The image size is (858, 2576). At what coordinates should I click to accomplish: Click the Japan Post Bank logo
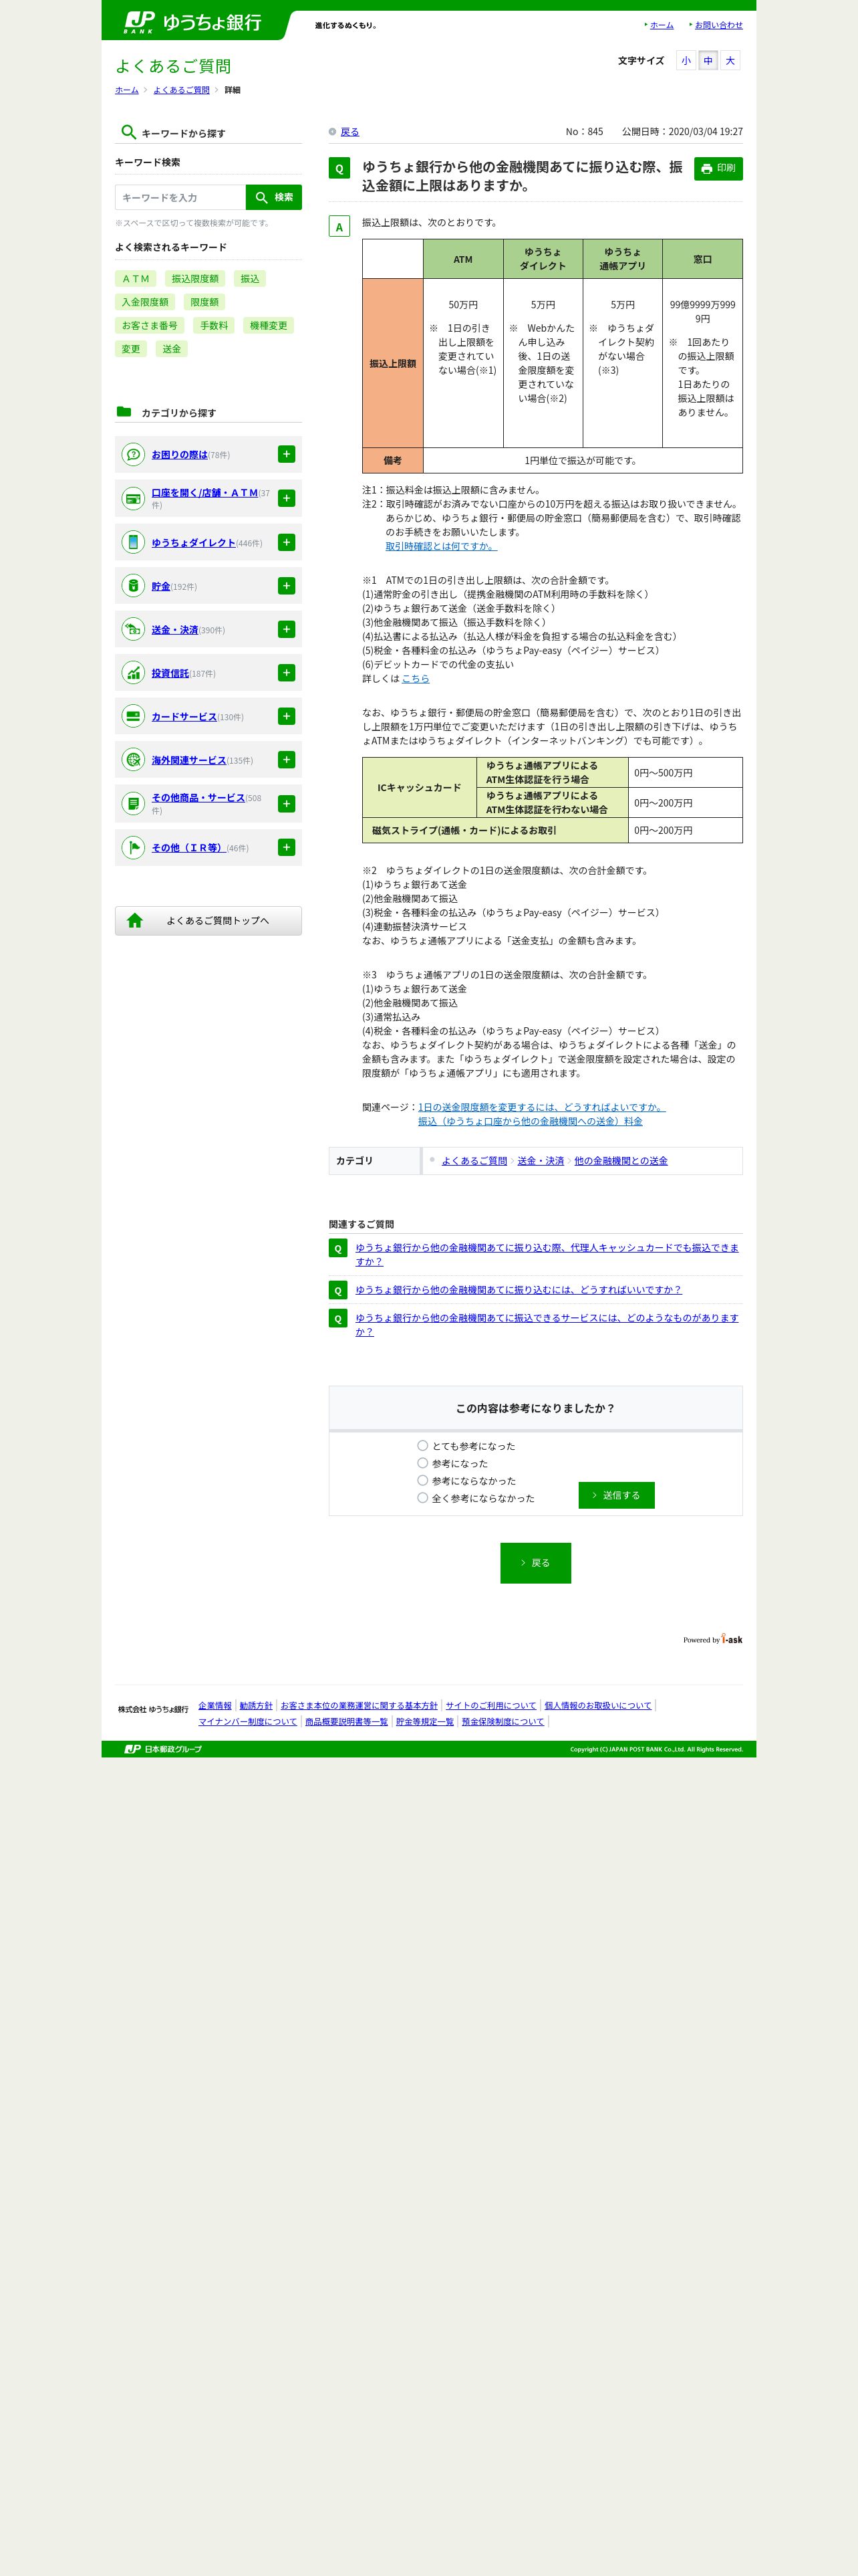coord(192,22)
